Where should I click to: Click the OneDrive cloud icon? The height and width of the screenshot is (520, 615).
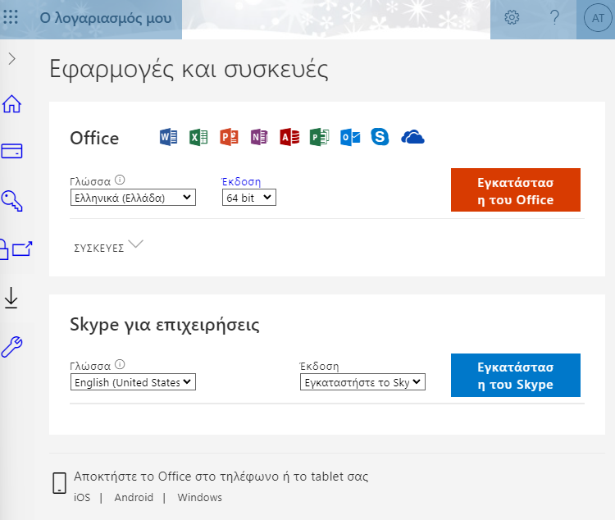pyautogui.click(x=412, y=137)
